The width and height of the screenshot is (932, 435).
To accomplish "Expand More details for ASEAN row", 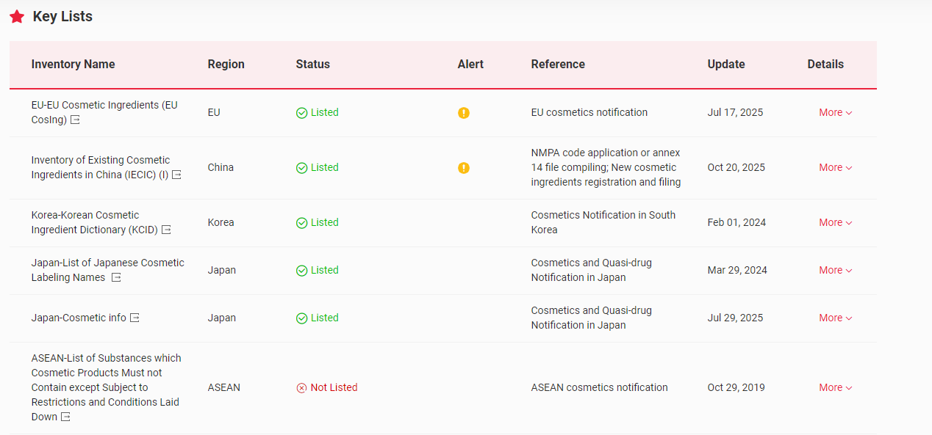I will 836,388.
